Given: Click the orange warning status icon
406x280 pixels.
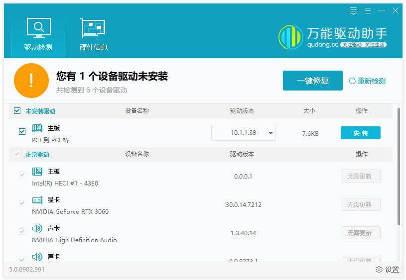Looking at the screenshot, I should [x=31, y=81].
